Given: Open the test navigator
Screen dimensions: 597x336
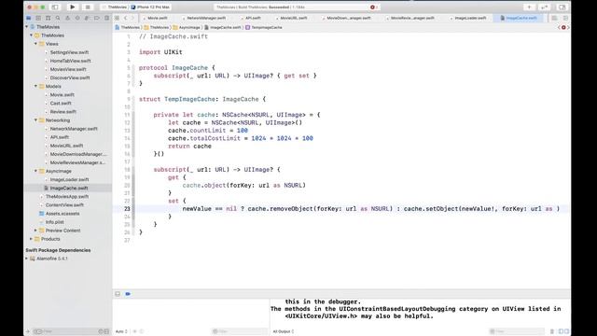Looking at the screenshot, I should tap(77, 18).
